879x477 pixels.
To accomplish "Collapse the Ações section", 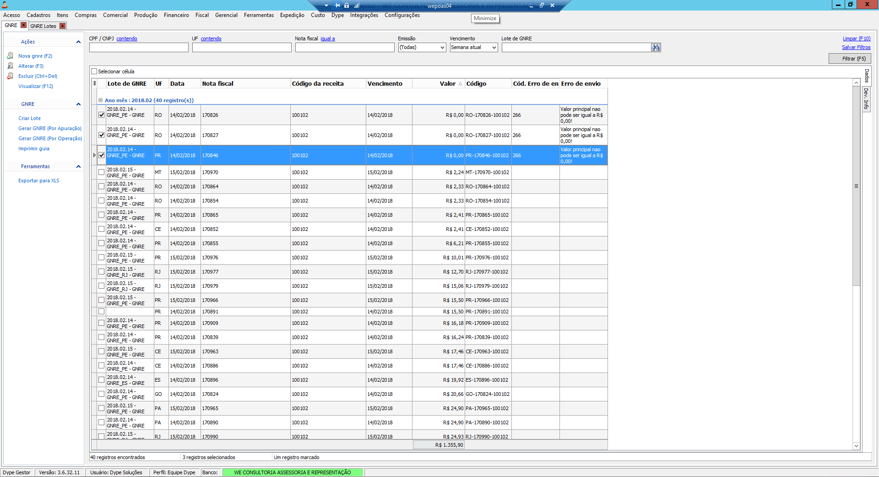I will pyautogui.click(x=78, y=42).
